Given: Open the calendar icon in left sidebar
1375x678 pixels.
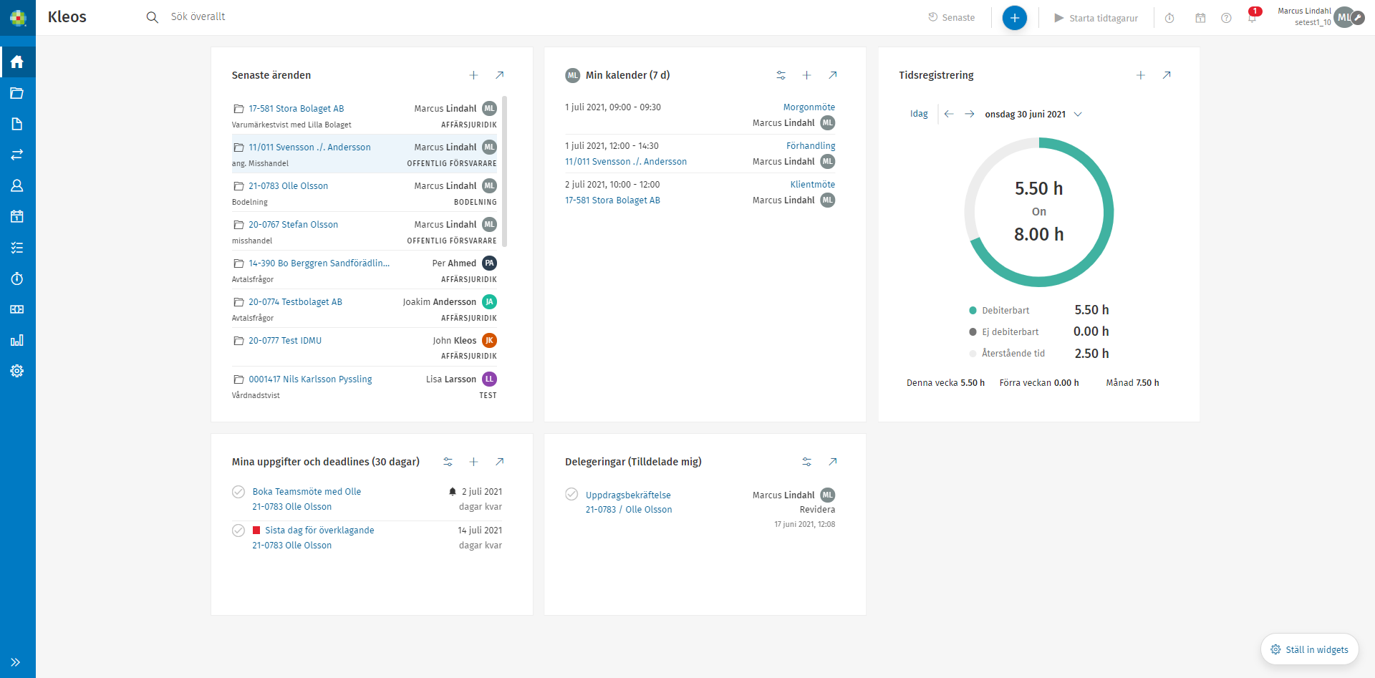Looking at the screenshot, I should pos(17,216).
